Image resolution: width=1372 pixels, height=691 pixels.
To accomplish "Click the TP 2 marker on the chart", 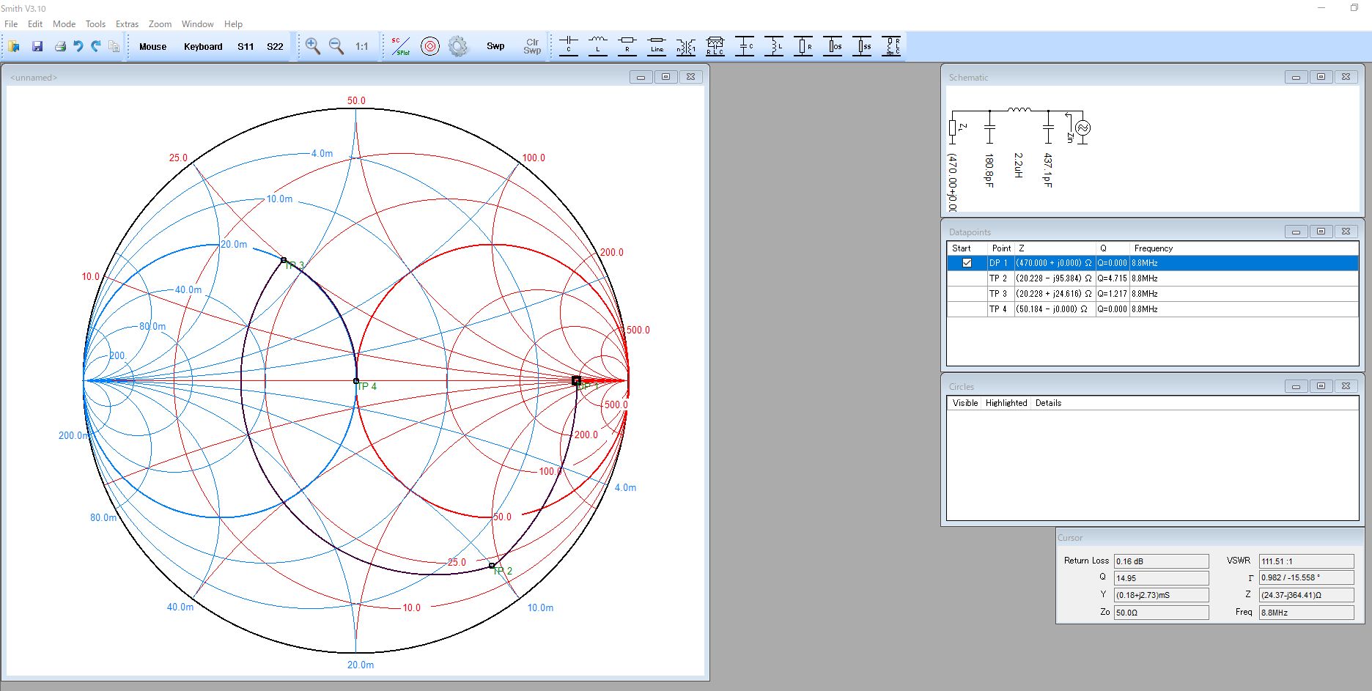I will (492, 566).
